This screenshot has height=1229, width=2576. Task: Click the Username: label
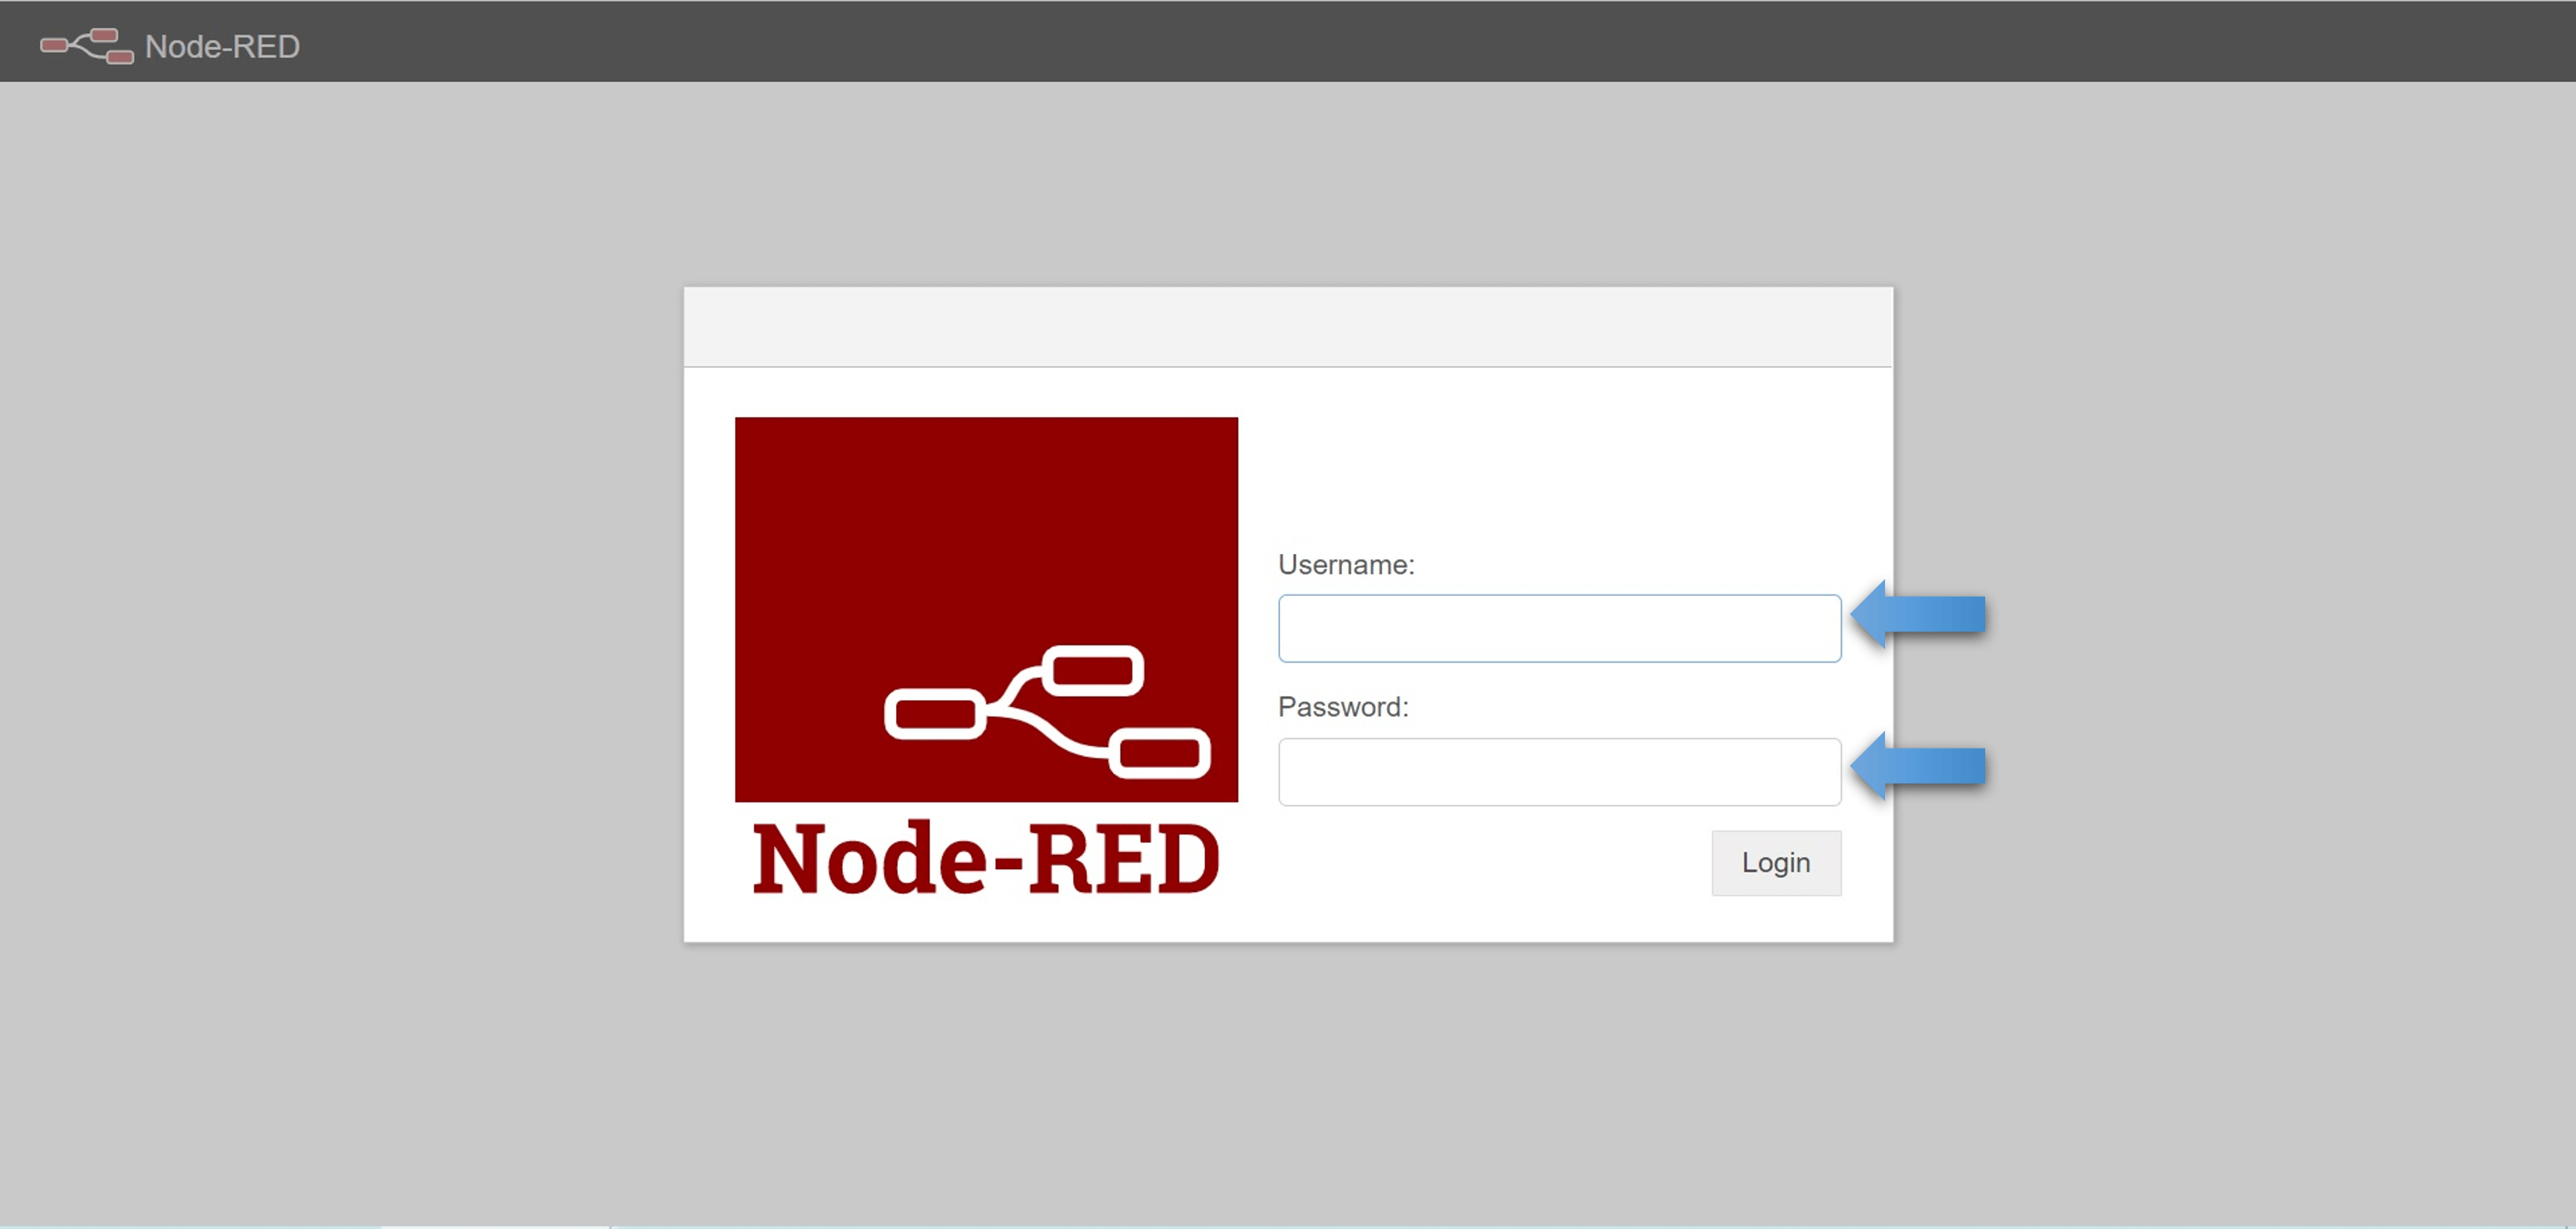coord(1345,565)
